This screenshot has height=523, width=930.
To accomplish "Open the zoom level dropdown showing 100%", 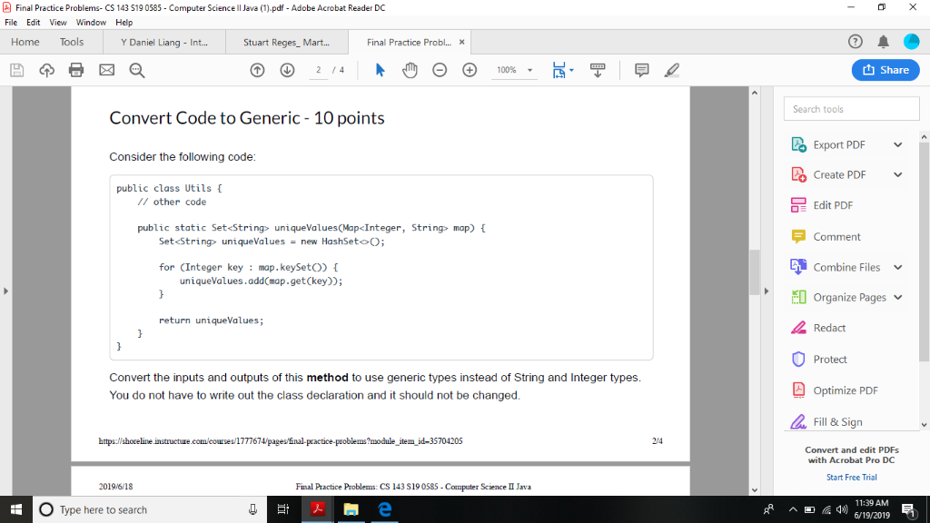I will click(x=514, y=69).
